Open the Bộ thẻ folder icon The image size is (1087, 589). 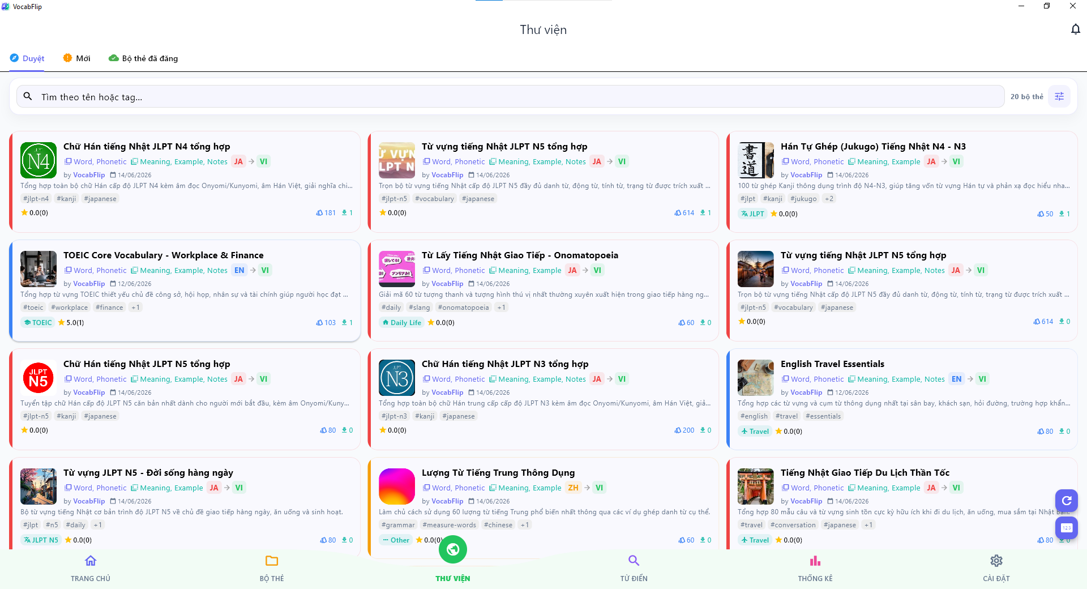272,561
